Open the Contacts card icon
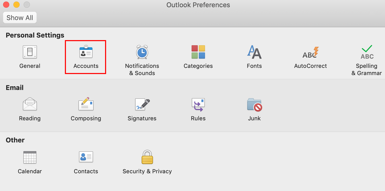 coord(86,157)
